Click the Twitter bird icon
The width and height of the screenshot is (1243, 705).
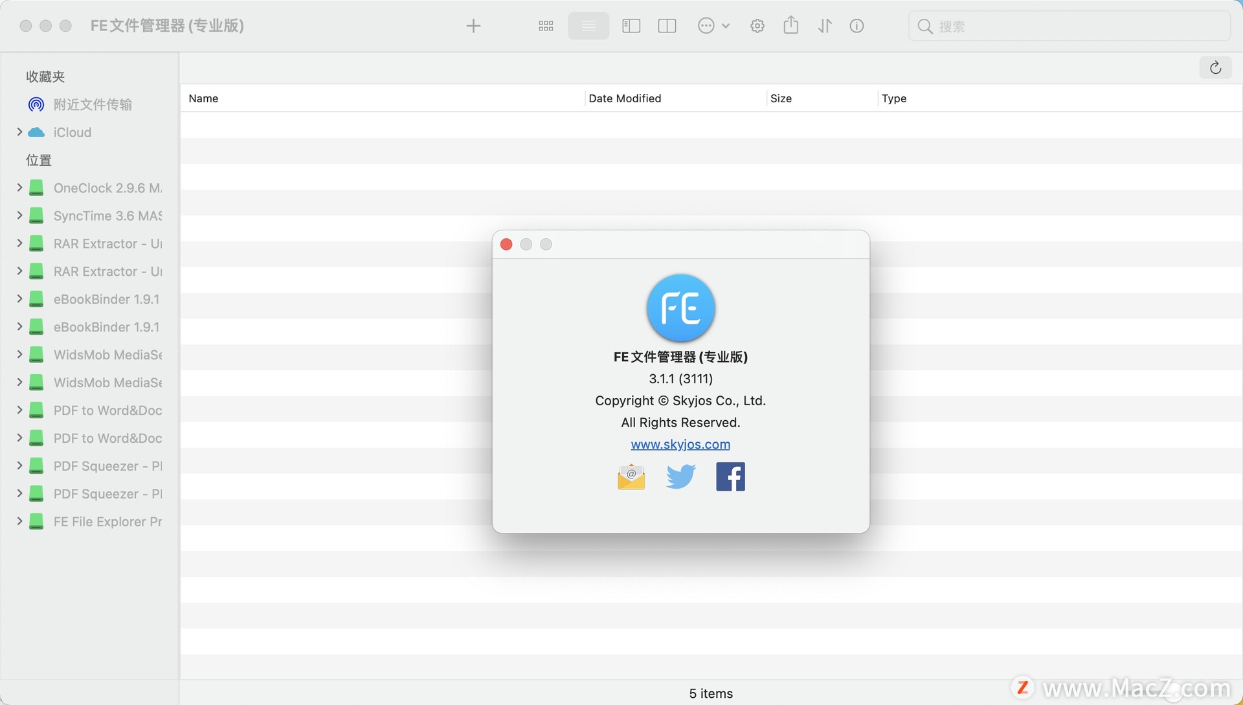click(x=680, y=476)
